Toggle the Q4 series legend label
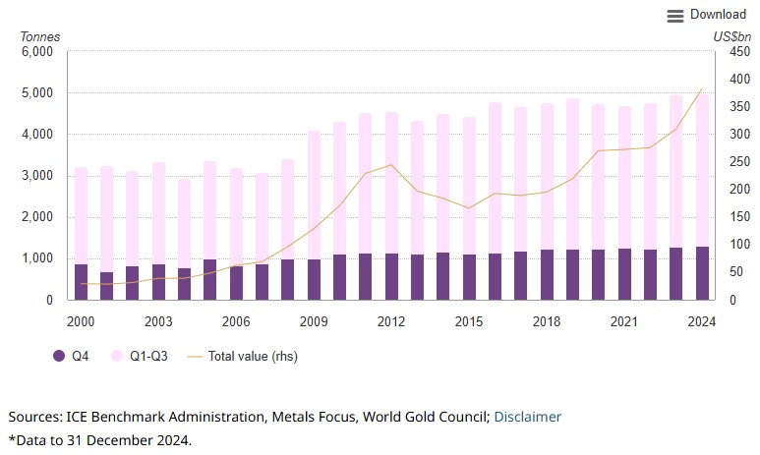This screenshot has height=455, width=760. [80, 357]
